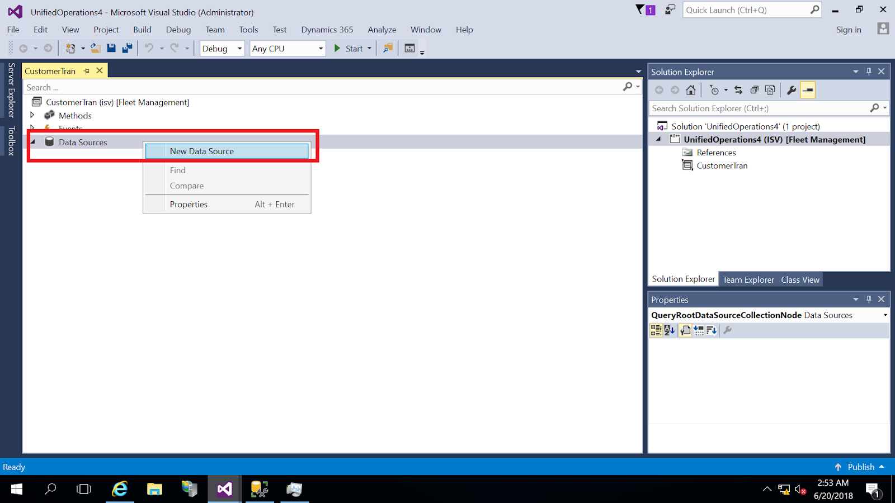Click the Show All Files icon
This screenshot has width=895, height=503.
click(770, 90)
